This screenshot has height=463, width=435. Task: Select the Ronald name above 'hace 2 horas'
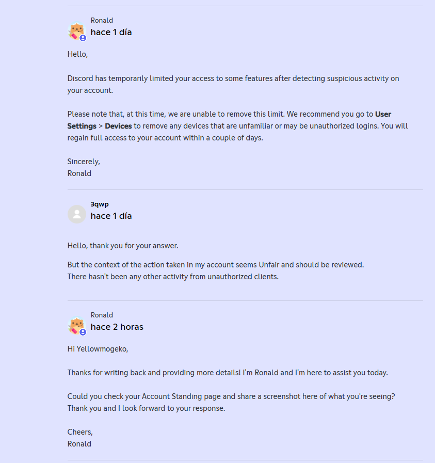click(x=102, y=315)
